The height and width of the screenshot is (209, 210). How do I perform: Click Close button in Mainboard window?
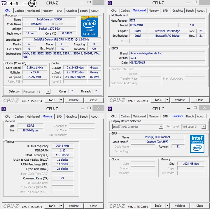tap(200, 100)
